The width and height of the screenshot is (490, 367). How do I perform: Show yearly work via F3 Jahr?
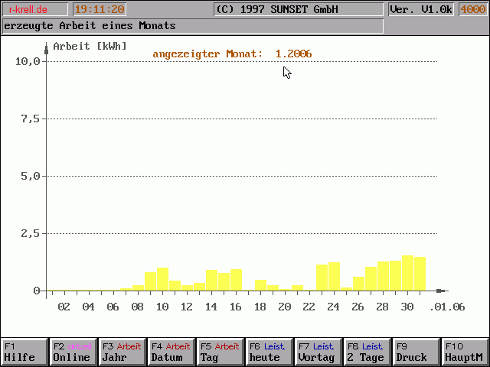click(x=122, y=352)
